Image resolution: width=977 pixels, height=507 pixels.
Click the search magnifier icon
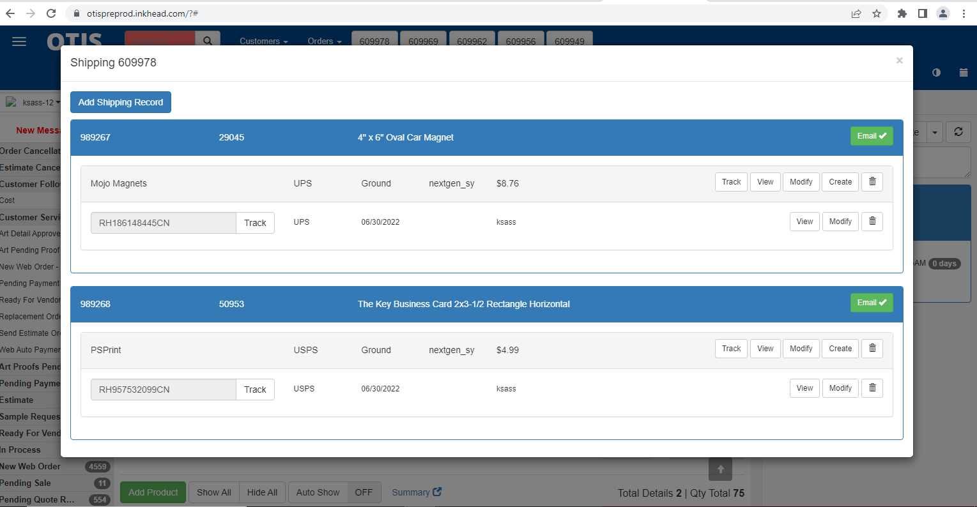pyautogui.click(x=208, y=41)
